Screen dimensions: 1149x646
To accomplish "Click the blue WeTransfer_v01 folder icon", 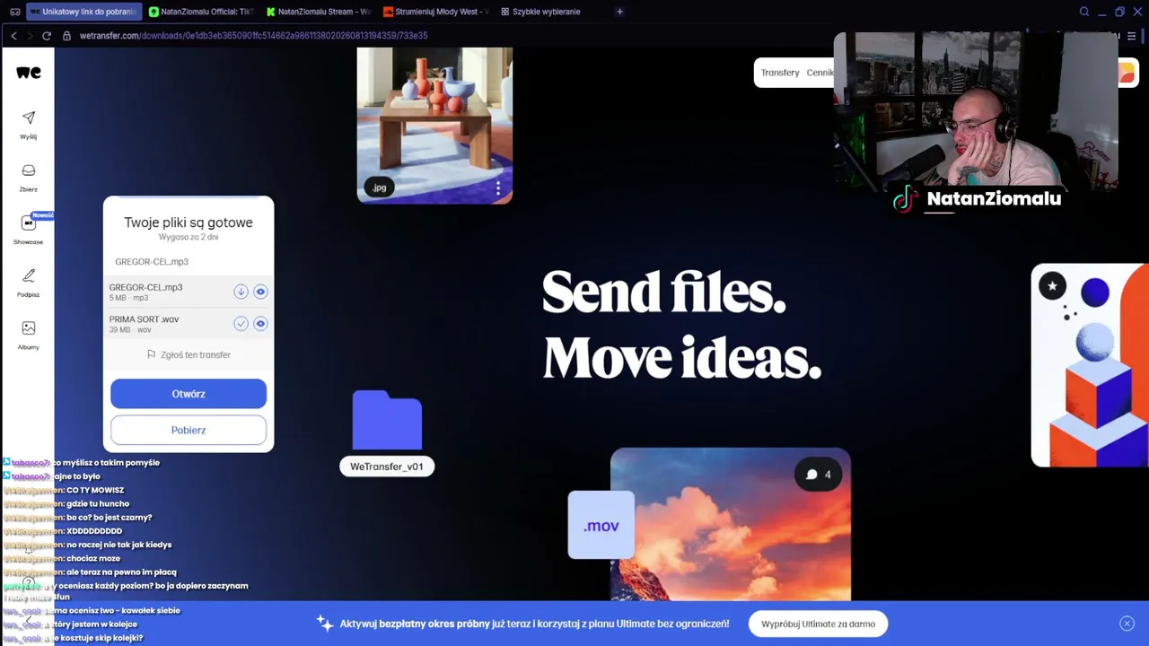I will [387, 420].
